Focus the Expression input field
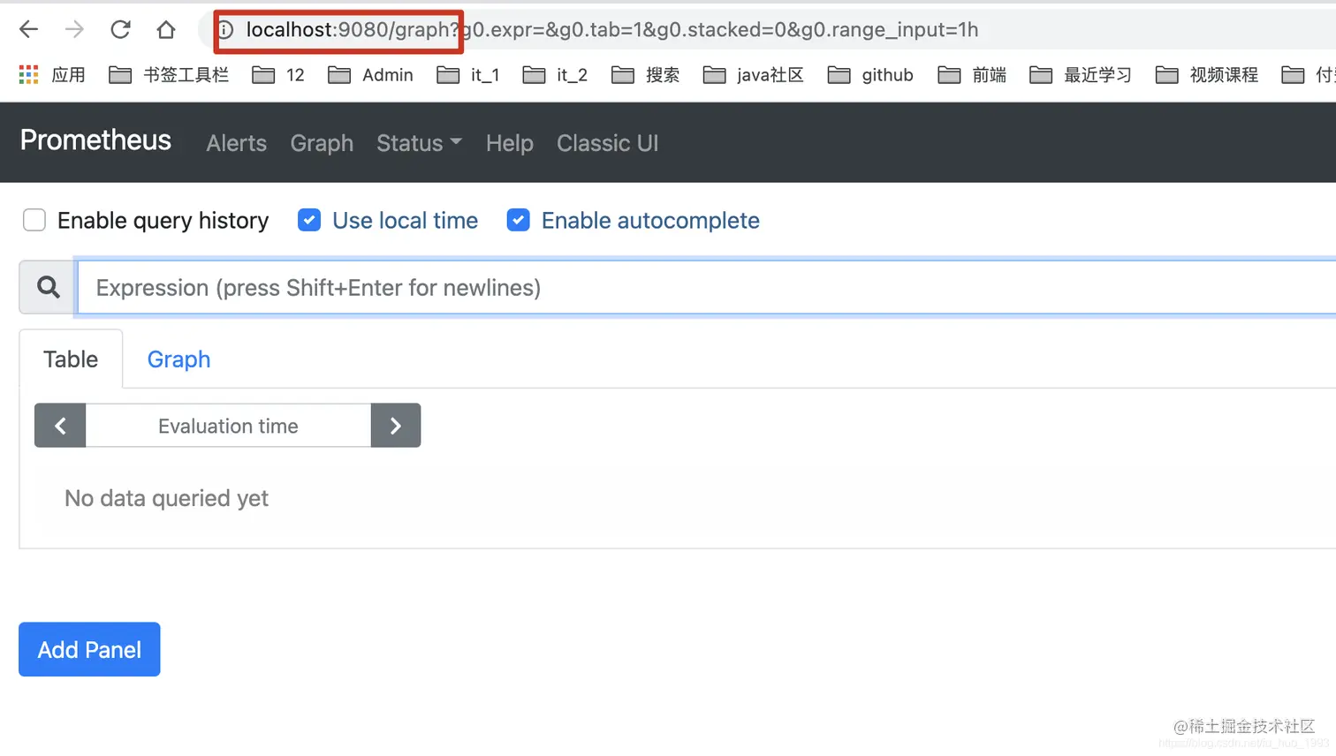1336x756 pixels. (707, 287)
